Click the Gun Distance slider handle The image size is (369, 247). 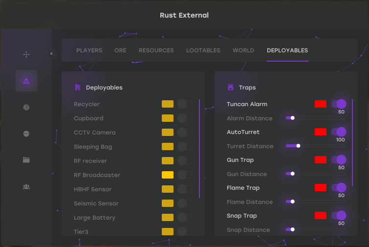click(x=293, y=174)
